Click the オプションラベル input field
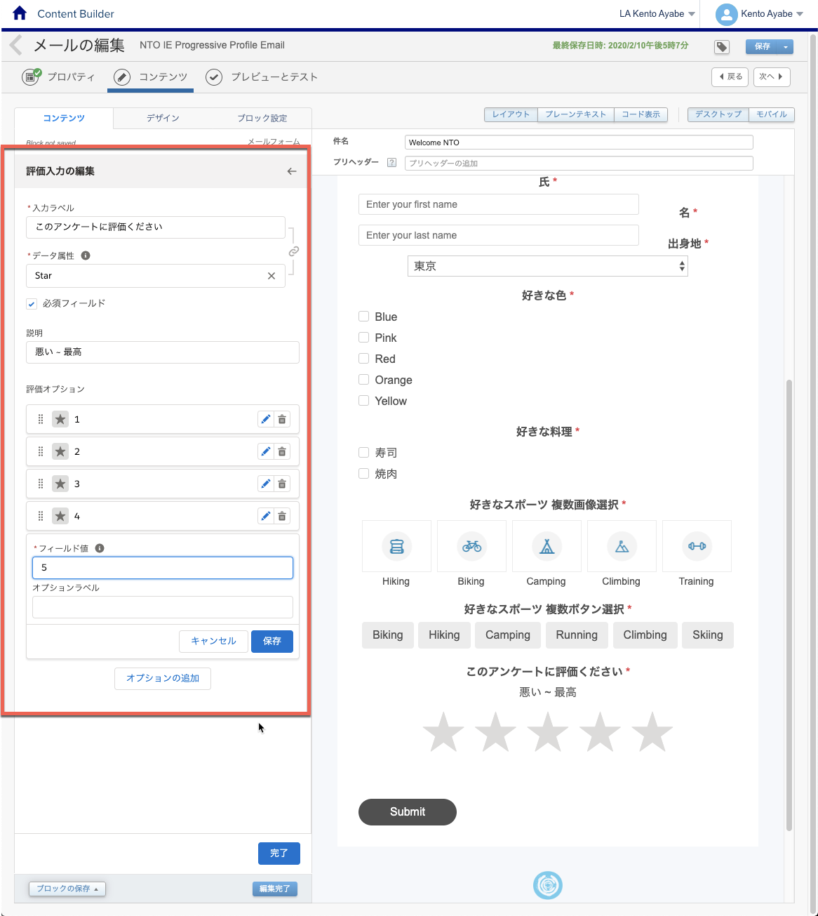The width and height of the screenshot is (818, 916). tap(163, 607)
